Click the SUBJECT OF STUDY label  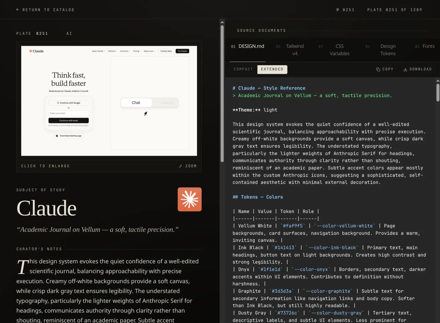point(41,190)
